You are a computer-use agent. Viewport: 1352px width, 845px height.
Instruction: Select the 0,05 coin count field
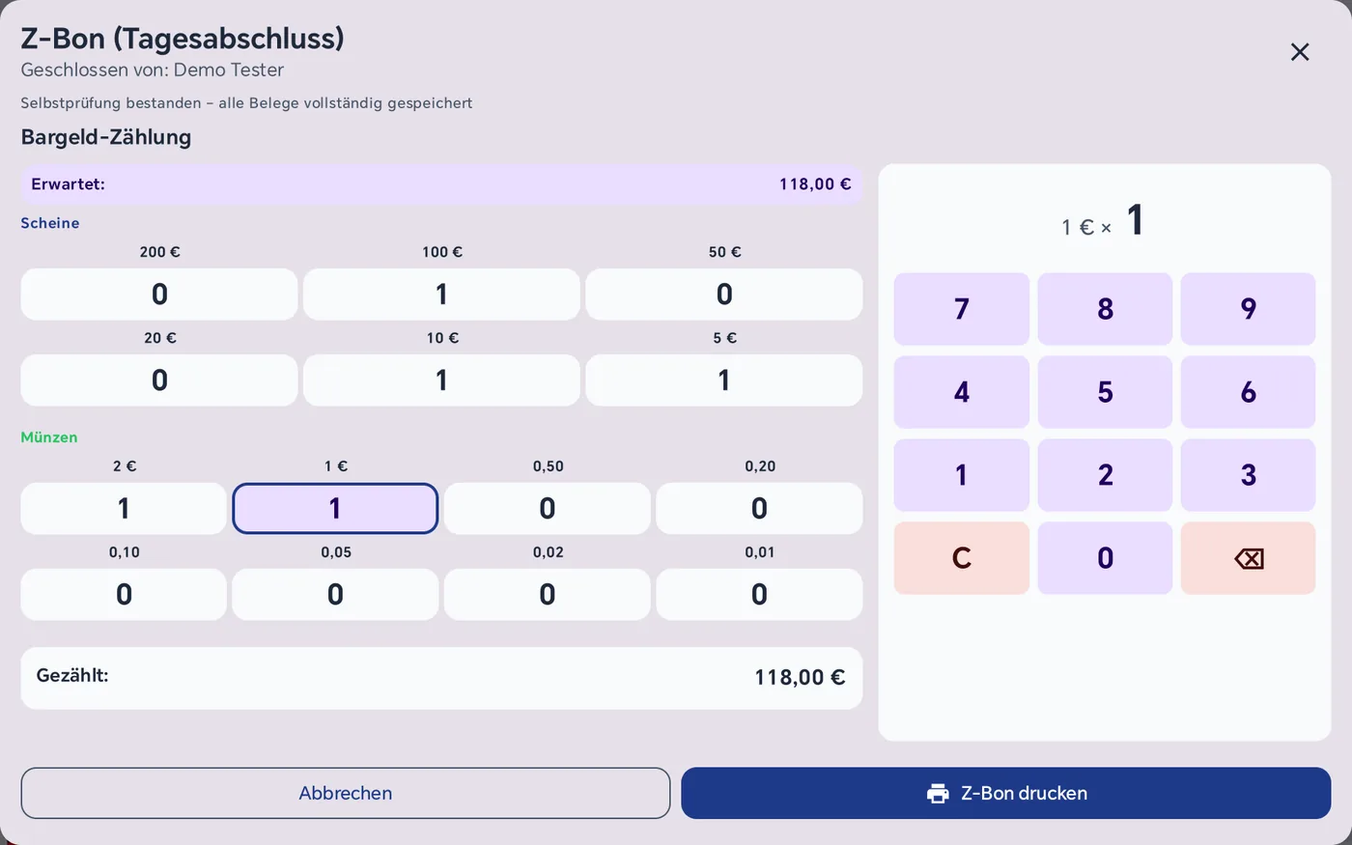coord(335,595)
